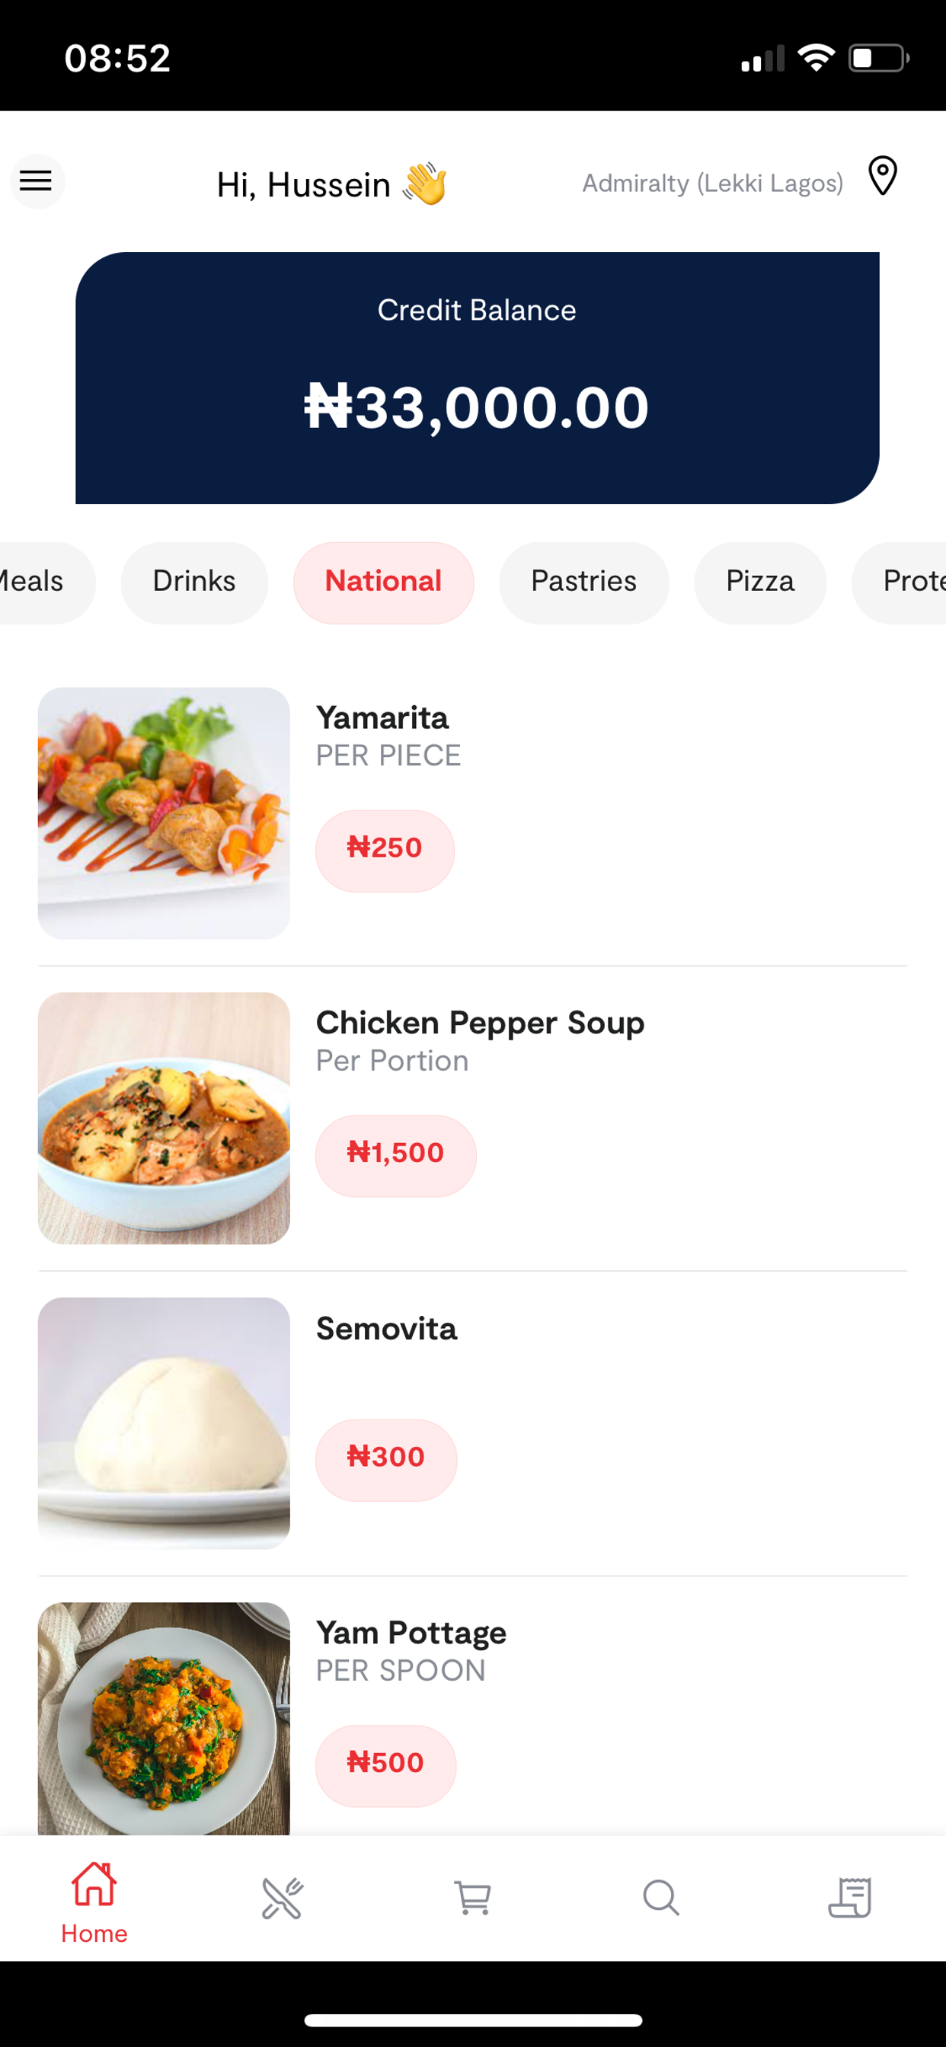Image resolution: width=946 pixels, height=2047 pixels.
Task: Open the fork and knife meals tab
Action: [x=283, y=1898]
